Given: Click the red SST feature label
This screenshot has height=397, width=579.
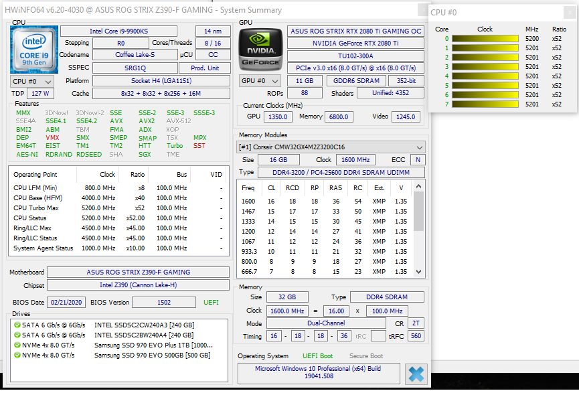Looking at the screenshot, I should pos(199,145).
